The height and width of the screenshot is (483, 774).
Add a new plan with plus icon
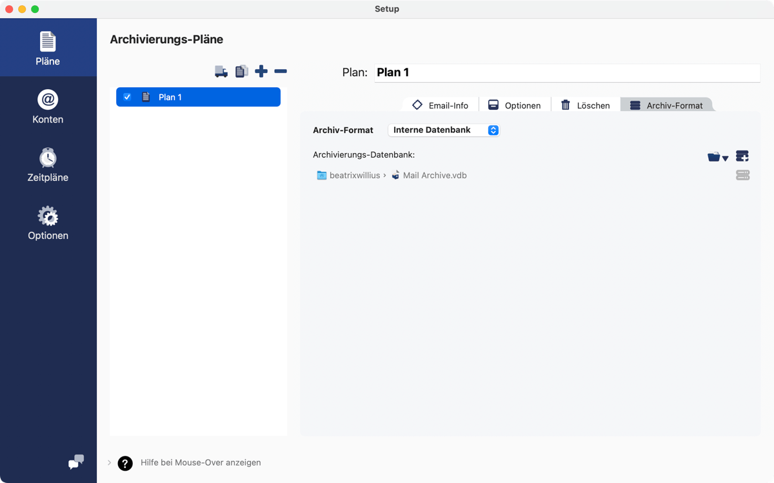tap(261, 72)
